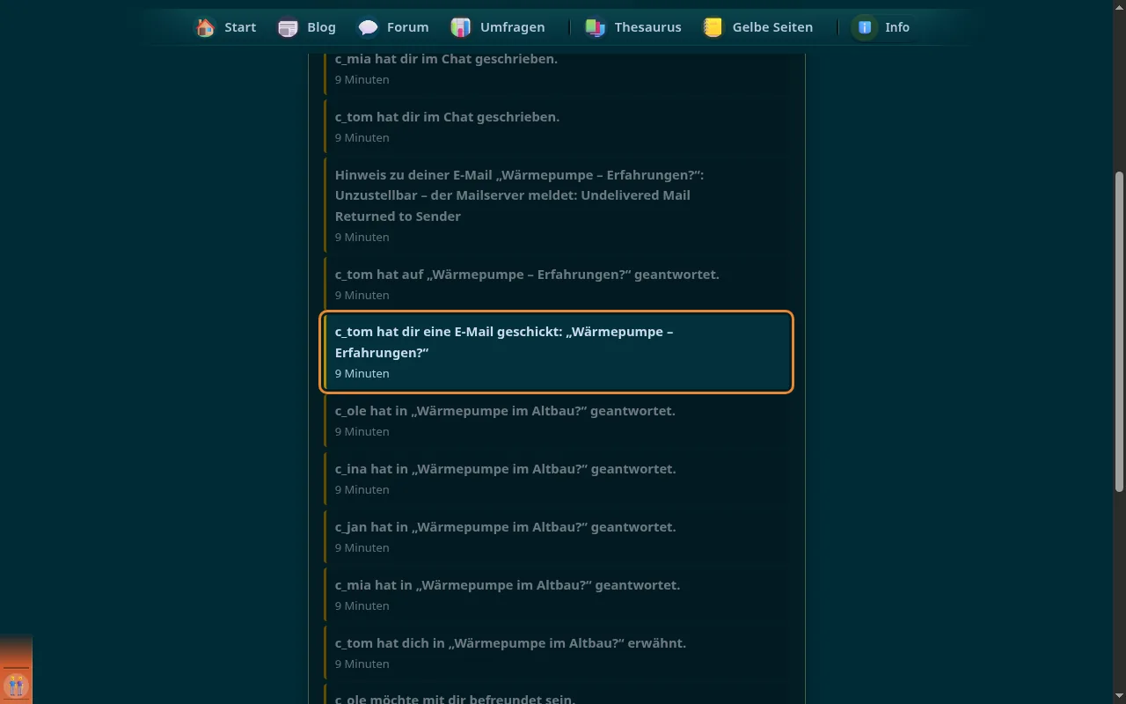Click the Blog newspaper icon
The width and height of the screenshot is (1126, 704).
click(288, 27)
